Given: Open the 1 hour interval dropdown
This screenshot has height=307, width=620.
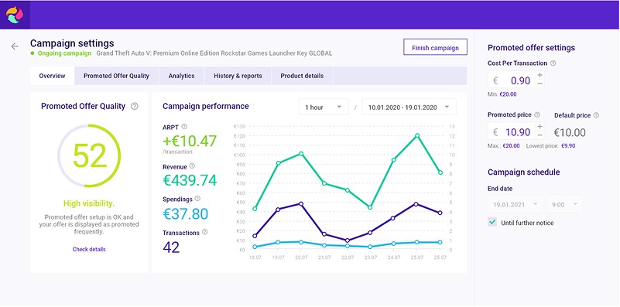Looking at the screenshot, I should 324,107.
